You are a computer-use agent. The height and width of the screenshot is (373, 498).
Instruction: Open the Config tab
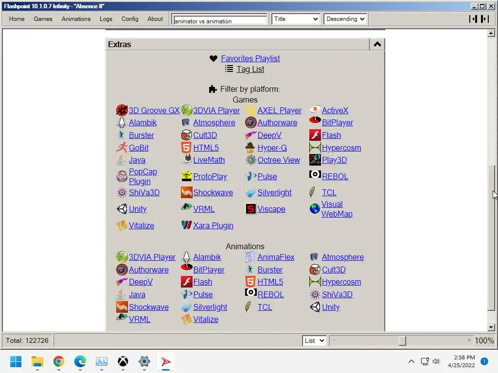(130, 19)
